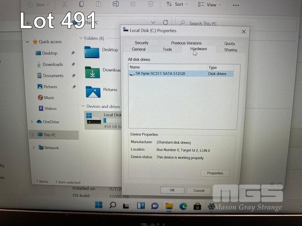This screenshot has height=226, width=302.
Task: Open Microsoft Edge from the taskbar
Action: (x=183, y=206)
